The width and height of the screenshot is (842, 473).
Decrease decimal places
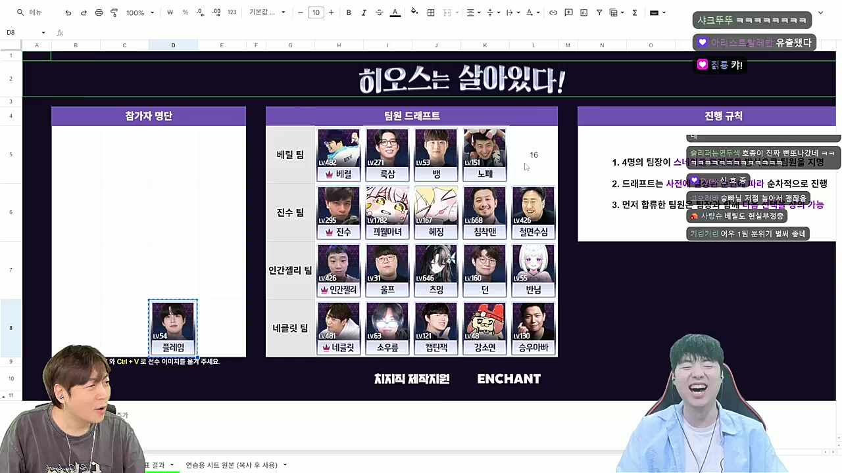click(201, 12)
